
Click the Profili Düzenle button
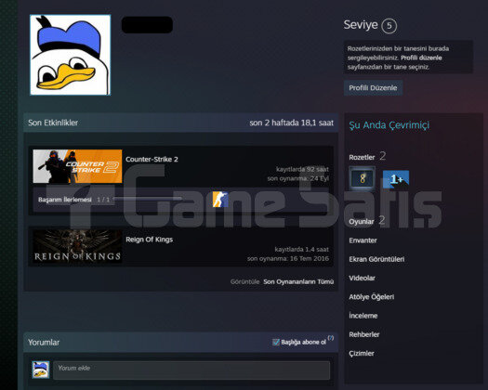coord(373,88)
